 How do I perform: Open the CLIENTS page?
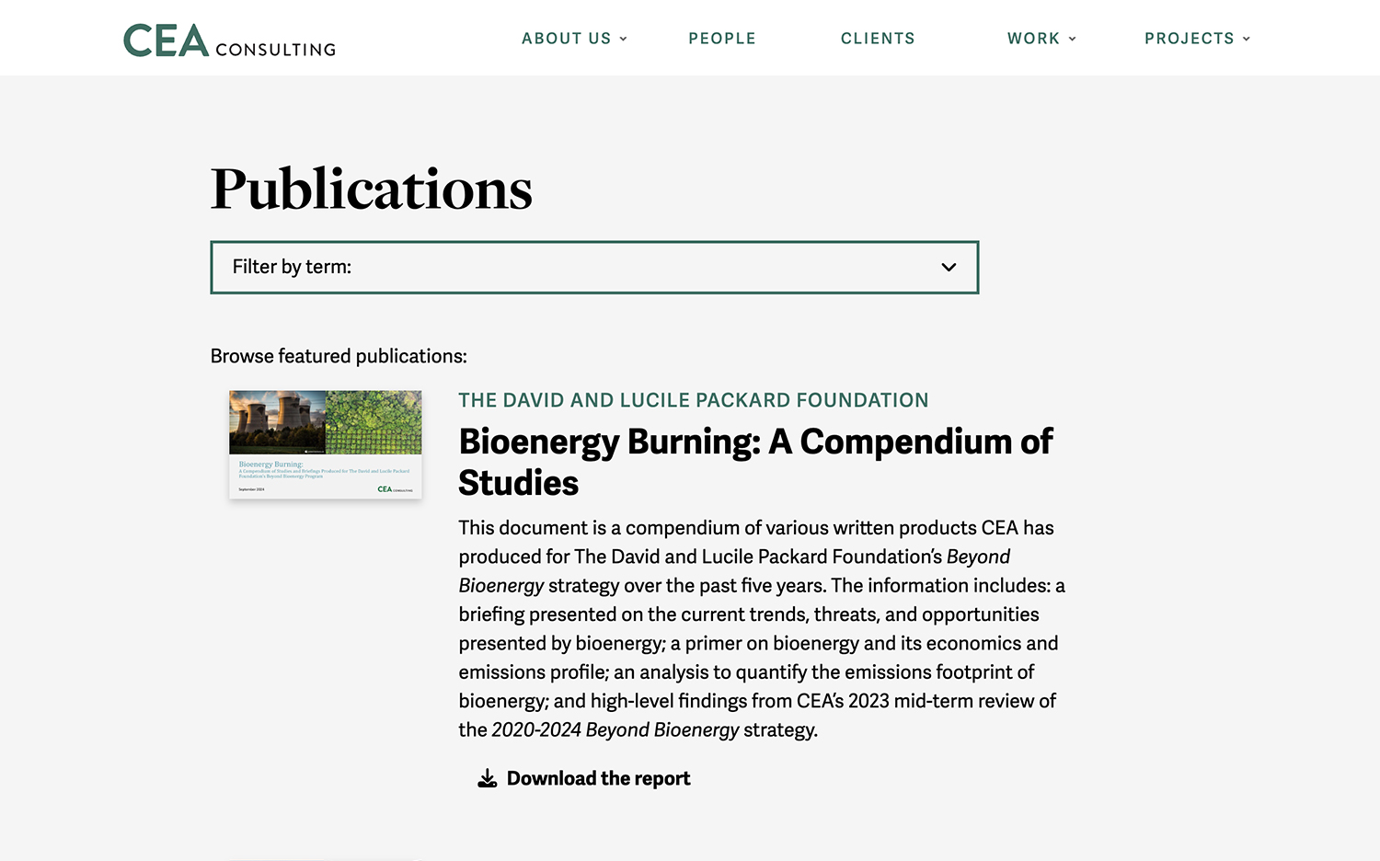(x=877, y=39)
